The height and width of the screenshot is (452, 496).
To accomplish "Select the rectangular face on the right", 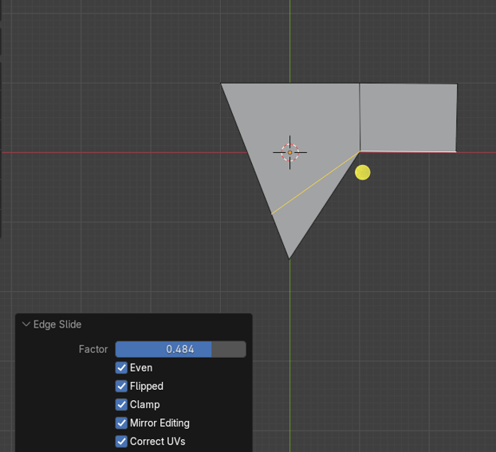I will pos(408,117).
